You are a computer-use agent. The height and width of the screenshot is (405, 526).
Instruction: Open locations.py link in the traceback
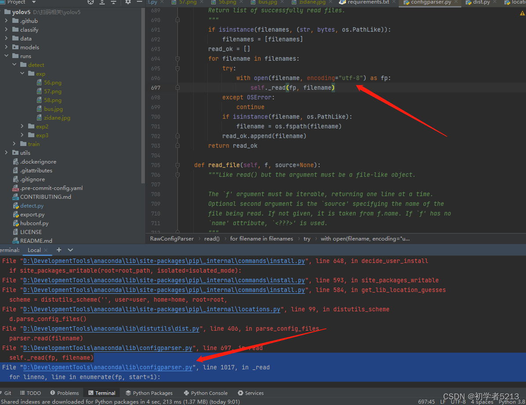point(151,309)
